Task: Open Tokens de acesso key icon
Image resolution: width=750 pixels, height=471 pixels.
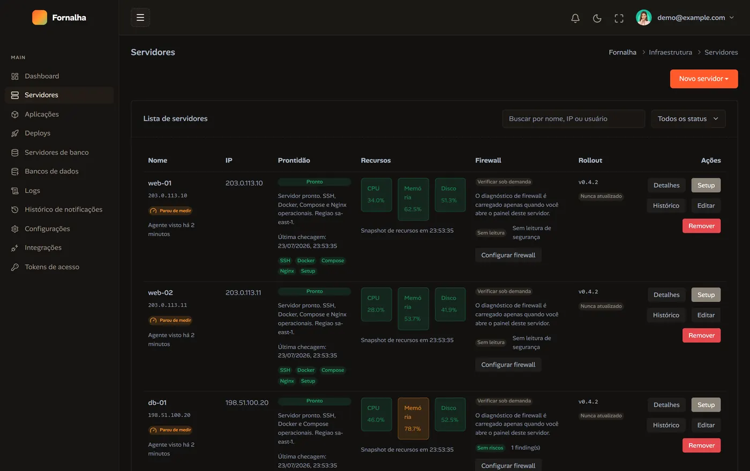Action: (x=15, y=267)
